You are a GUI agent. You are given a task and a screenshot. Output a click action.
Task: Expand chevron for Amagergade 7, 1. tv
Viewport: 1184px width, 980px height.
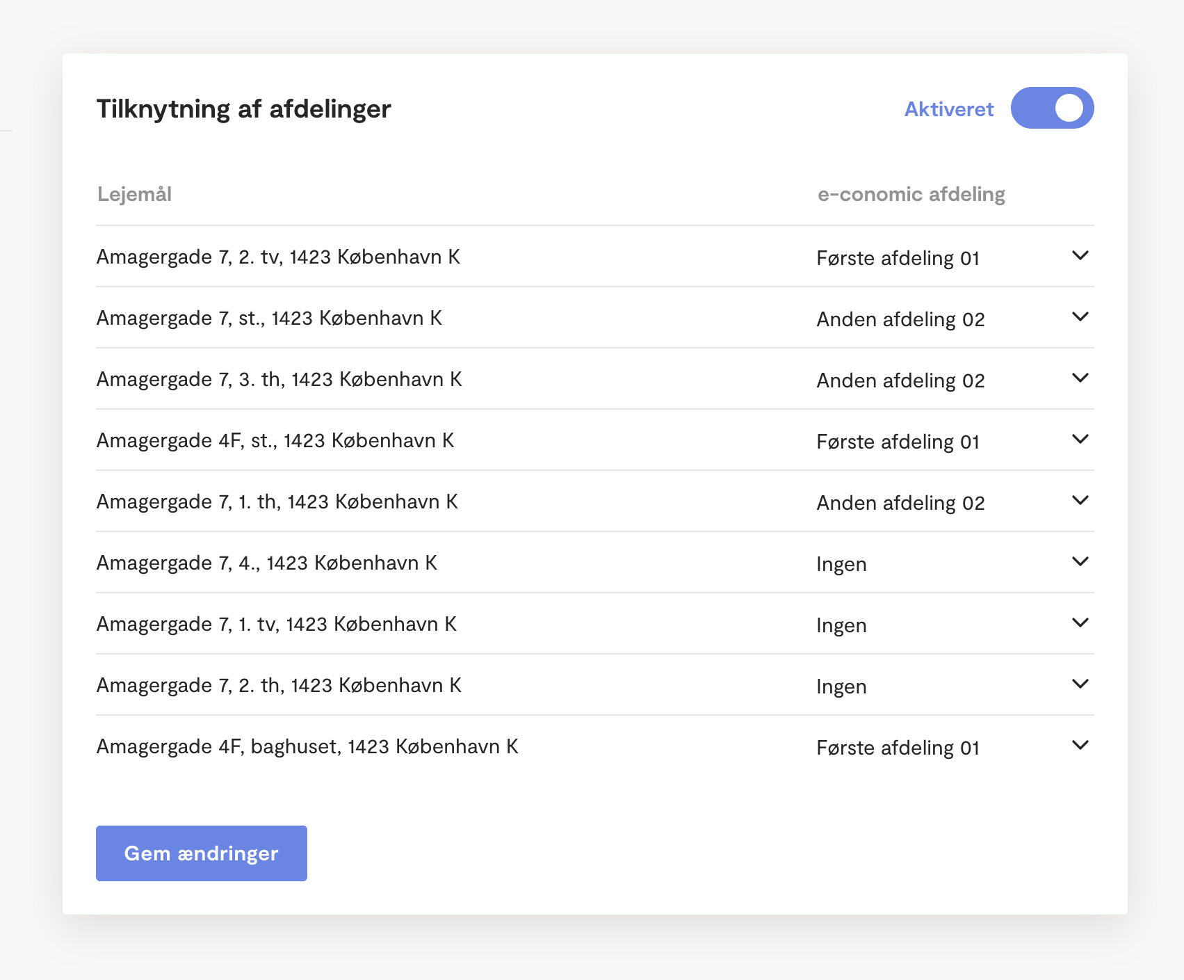[x=1080, y=623]
